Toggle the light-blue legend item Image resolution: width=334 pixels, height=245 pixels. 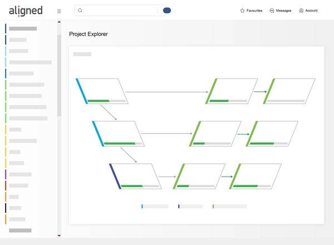(x=155, y=207)
